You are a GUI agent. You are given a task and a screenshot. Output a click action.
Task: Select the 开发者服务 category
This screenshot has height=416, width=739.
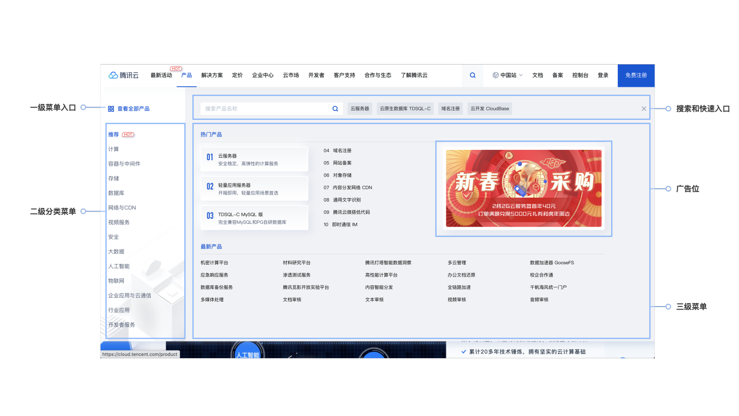122,325
